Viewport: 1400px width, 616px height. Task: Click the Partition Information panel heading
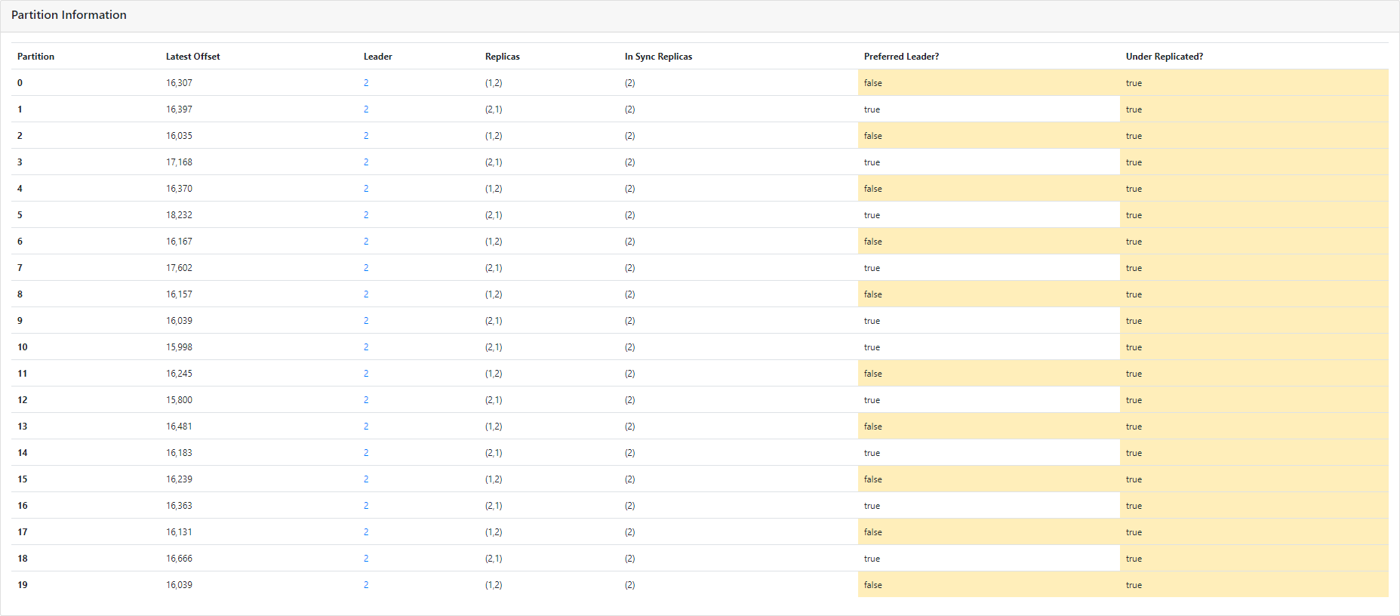click(x=69, y=15)
